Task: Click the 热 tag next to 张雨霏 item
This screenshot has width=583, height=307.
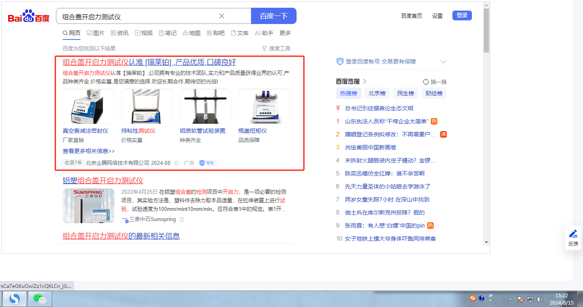Action: tap(430, 226)
